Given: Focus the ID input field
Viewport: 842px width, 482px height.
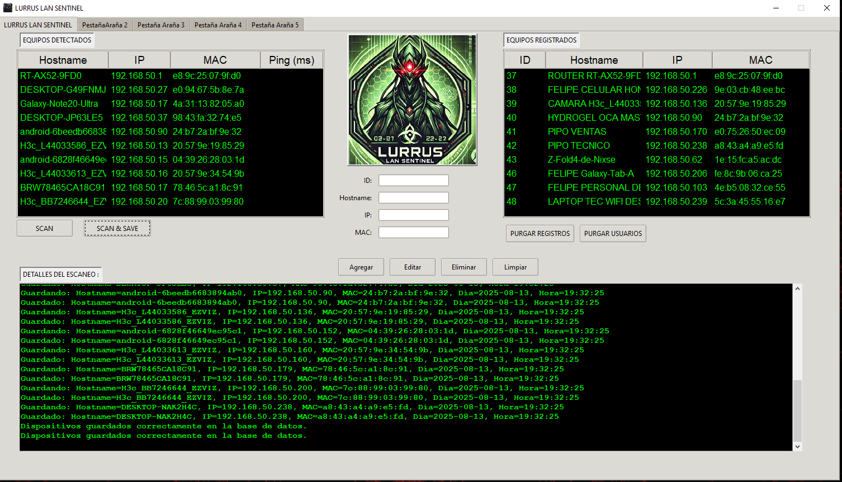Looking at the screenshot, I should tap(414, 181).
